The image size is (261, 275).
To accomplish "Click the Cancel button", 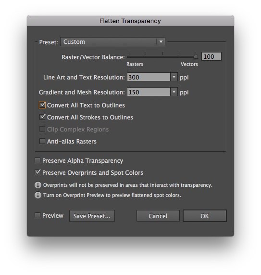I will [x=158, y=216].
